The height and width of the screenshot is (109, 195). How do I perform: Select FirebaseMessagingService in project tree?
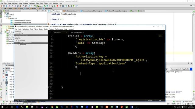(x=22, y=22)
